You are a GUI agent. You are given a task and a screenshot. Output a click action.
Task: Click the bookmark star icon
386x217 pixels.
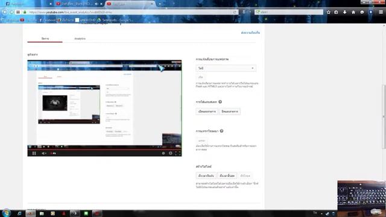coord(328,12)
